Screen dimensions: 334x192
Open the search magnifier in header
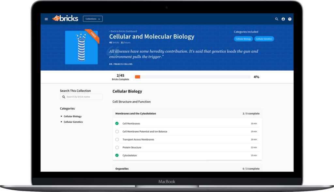pos(277,19)
